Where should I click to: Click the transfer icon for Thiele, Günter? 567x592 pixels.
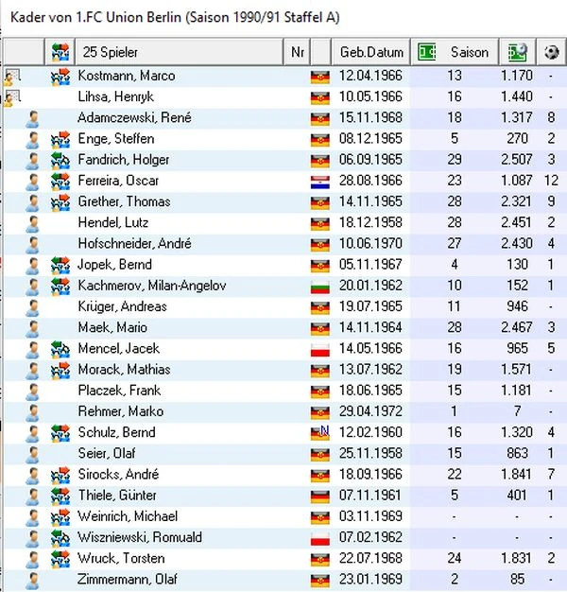pyautogui.click(x=60, y=496)
